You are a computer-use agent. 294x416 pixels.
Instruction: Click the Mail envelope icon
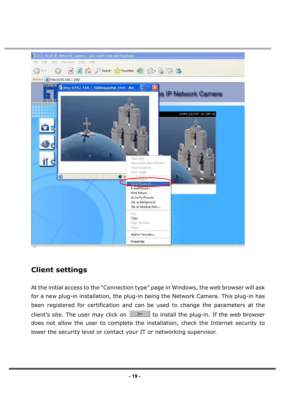pyautogui.click(x=150, y=71)
